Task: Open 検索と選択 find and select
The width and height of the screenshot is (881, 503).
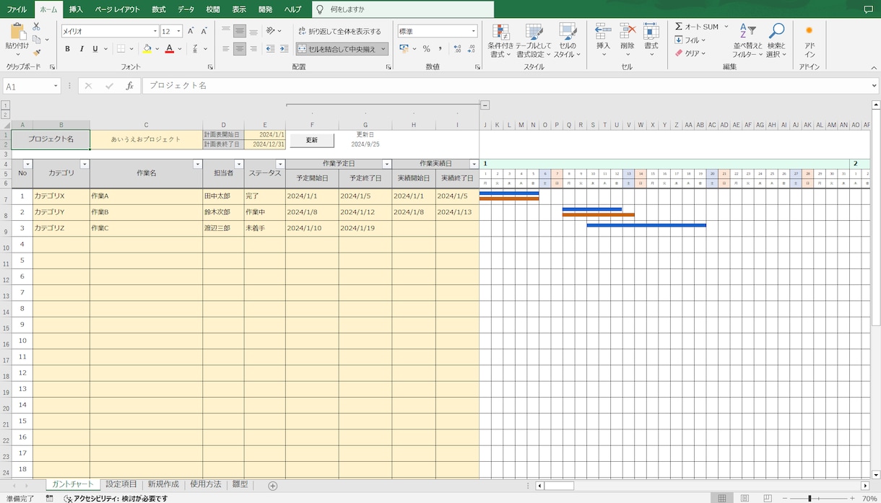Action: (x=776, y=40)
